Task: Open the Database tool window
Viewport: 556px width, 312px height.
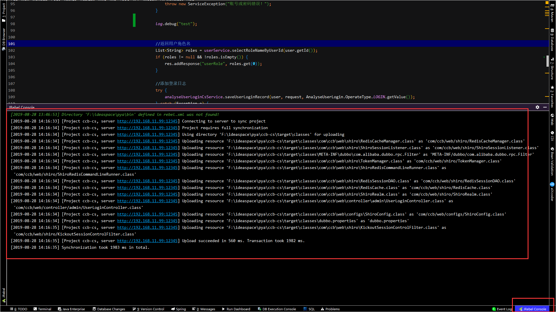Action: pyautogui.click(x=552, y=40)
